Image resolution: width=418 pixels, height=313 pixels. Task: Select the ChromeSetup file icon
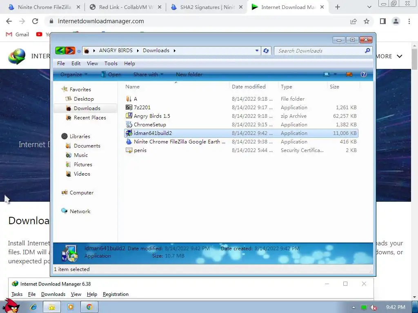pos(129,124)
